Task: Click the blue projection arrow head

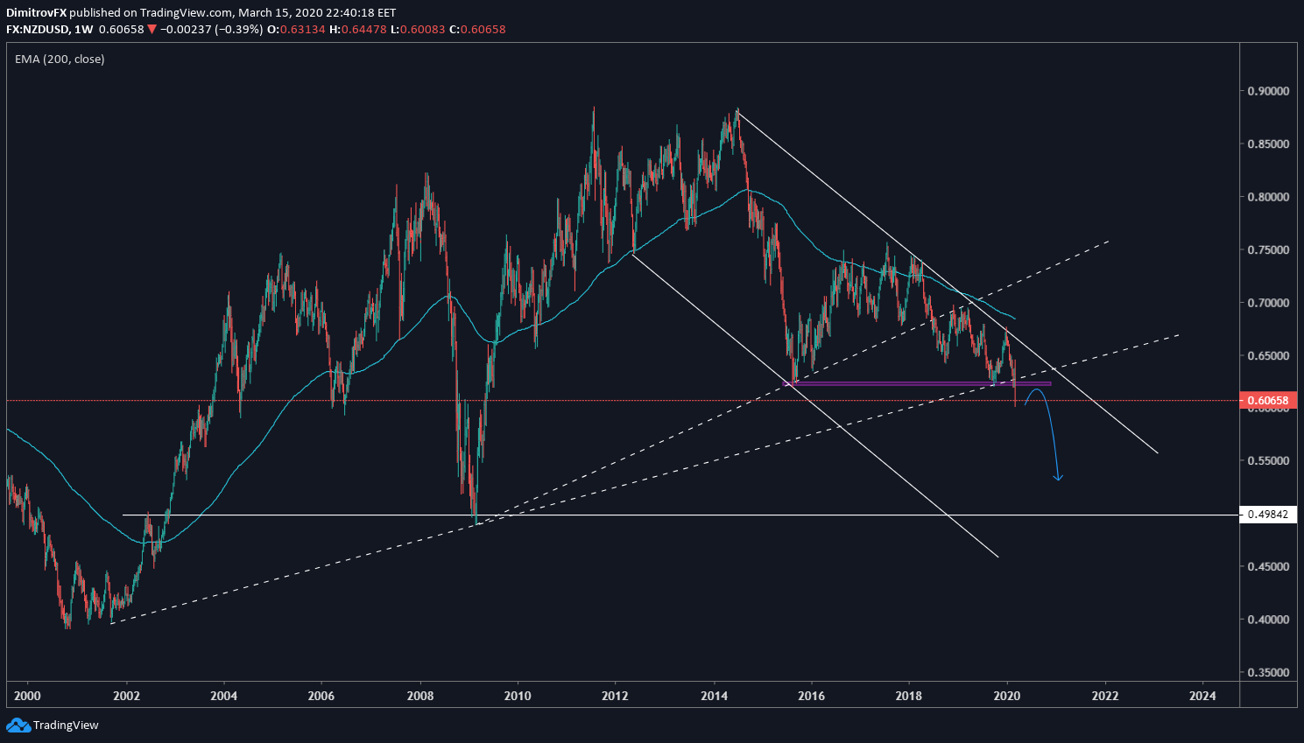Action: coord(1058,477)
